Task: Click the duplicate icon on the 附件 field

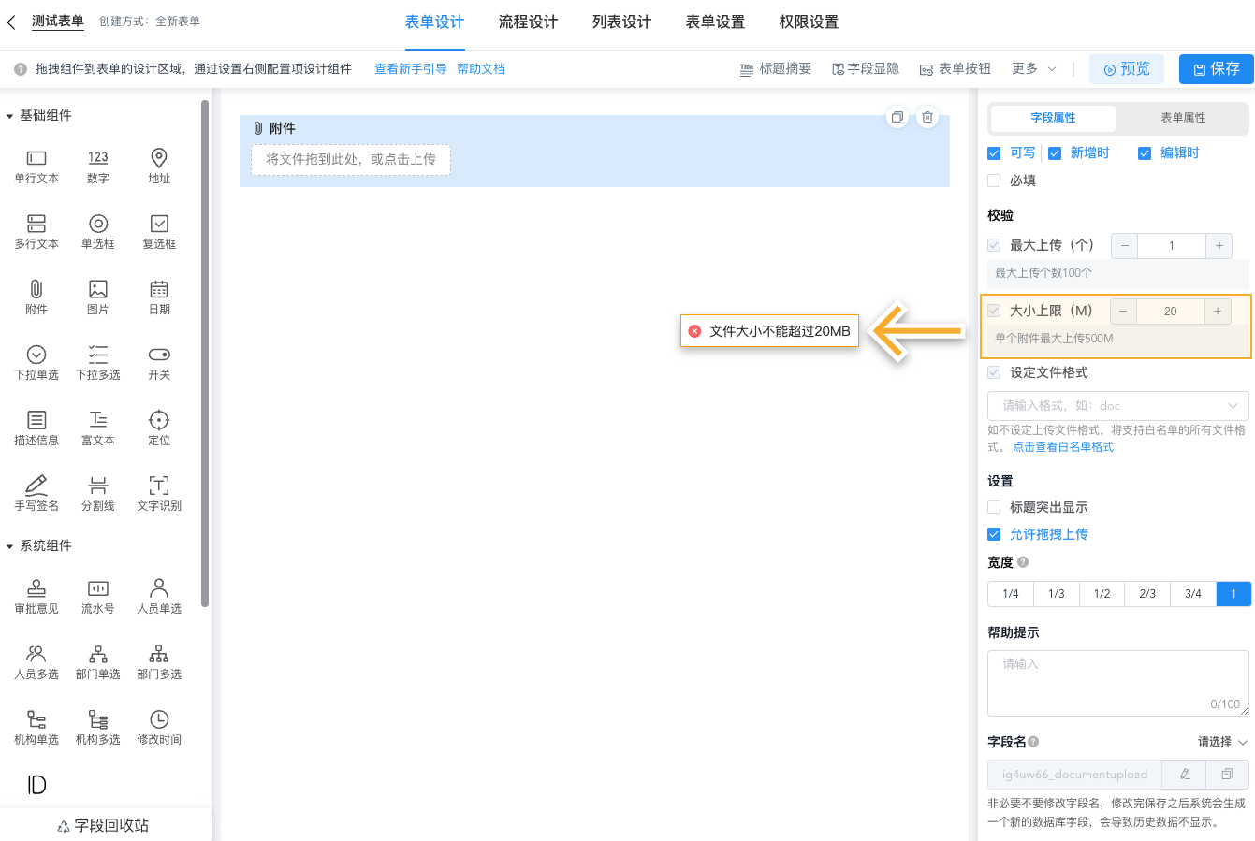Action: pos(897,117)
